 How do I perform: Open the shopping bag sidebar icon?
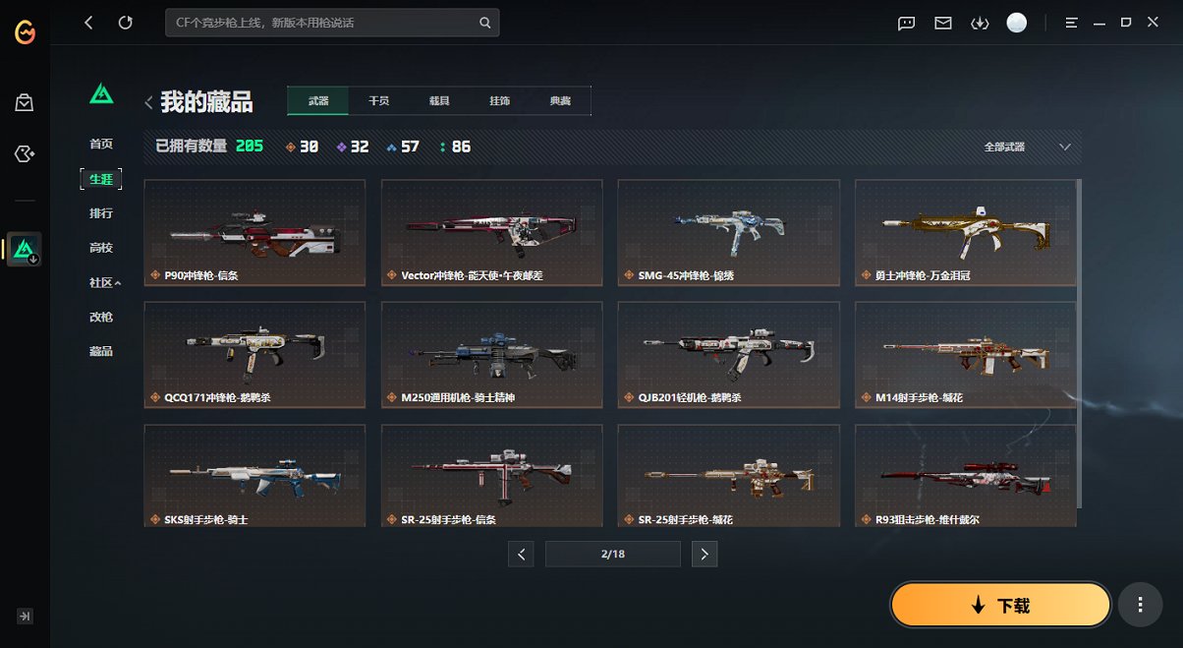click(25, 102)
